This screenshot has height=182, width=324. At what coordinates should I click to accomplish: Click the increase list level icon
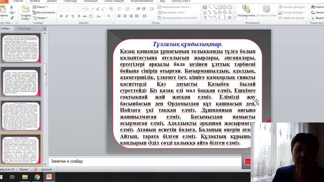(144, 9)
